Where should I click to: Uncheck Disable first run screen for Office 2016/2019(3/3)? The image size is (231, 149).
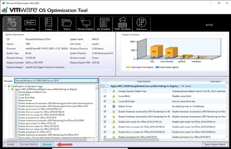105,132
